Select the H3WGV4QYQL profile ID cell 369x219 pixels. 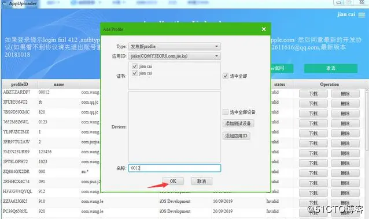pos(17,191)
